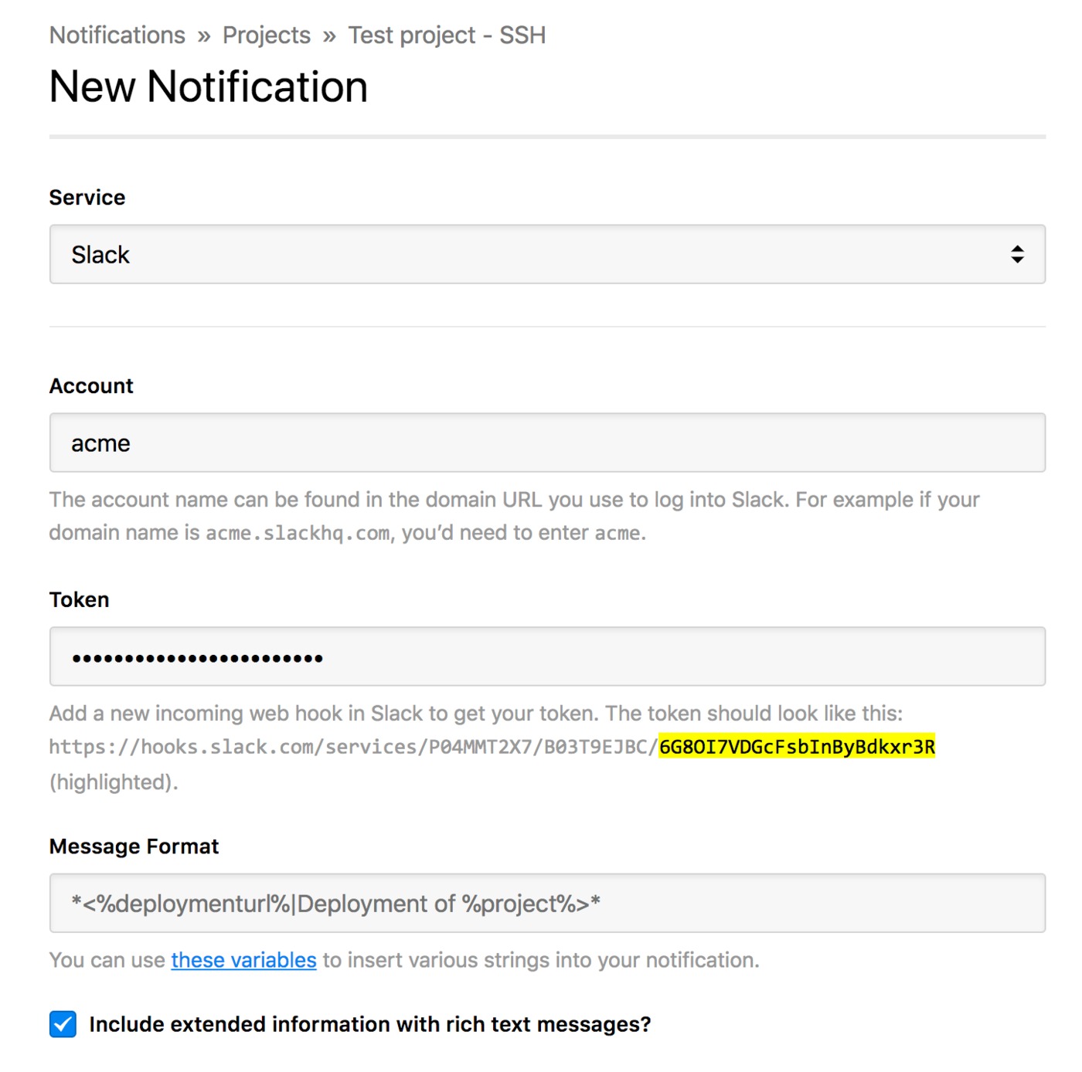Screen dimensions: 1082x1072
Task: Open the Service dropdown showing Slack
Action: pos(547,254)
